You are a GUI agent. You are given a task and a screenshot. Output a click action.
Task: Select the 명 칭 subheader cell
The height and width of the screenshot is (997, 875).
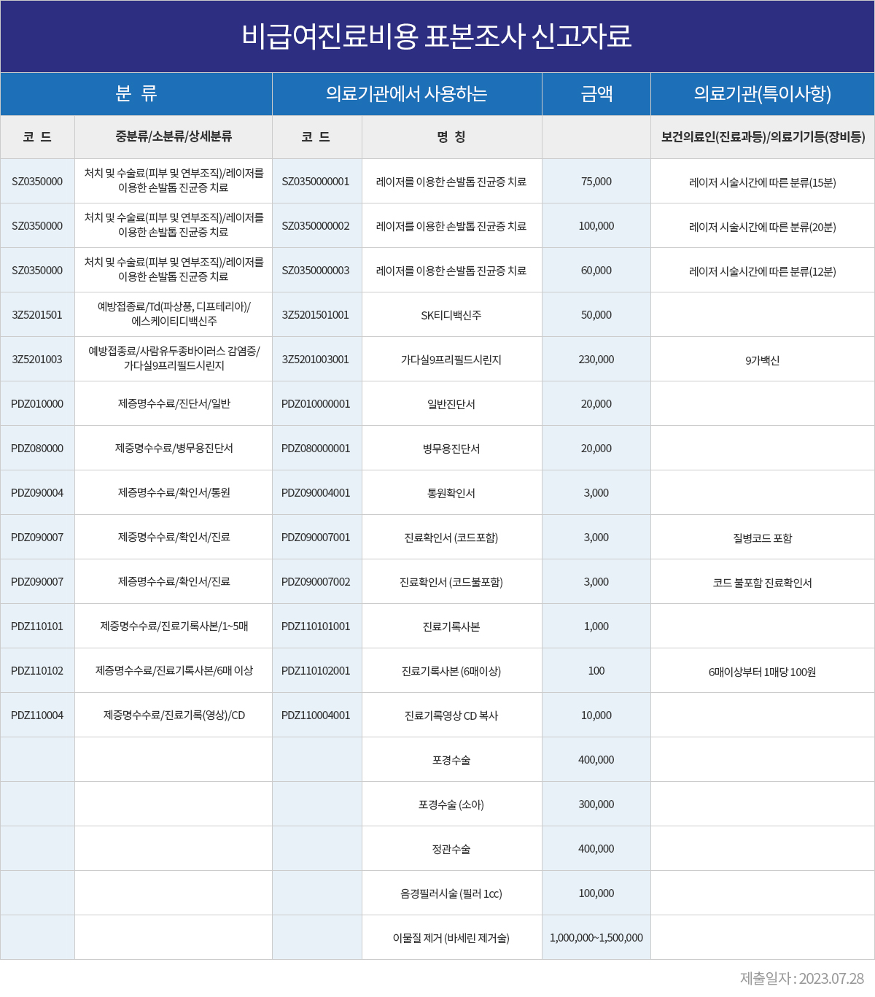pyautogui.click(x=452, y=137)
